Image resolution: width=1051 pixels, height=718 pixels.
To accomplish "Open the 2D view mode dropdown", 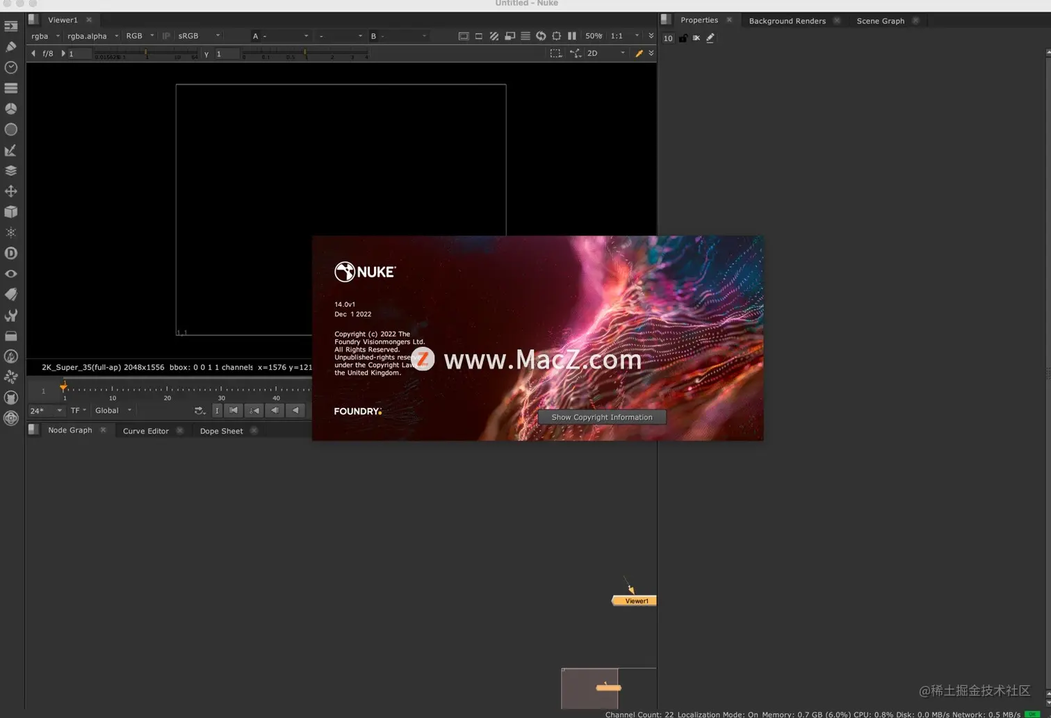I will [606, 54].
